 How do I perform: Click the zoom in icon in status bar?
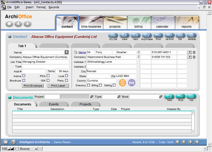pos(12,148)
